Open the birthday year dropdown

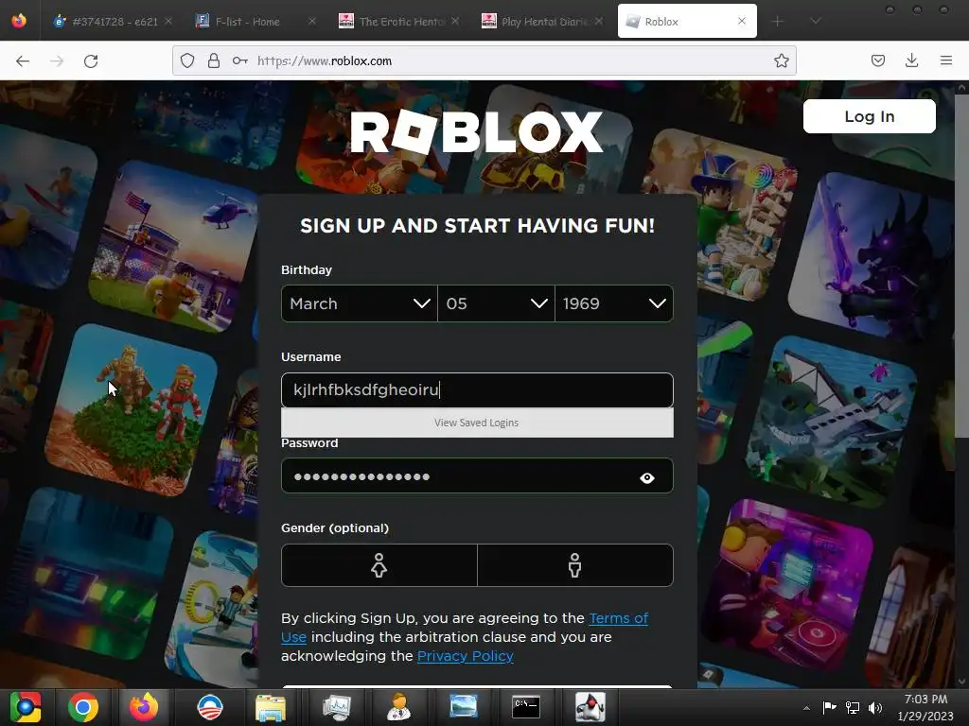coord(614,303)
